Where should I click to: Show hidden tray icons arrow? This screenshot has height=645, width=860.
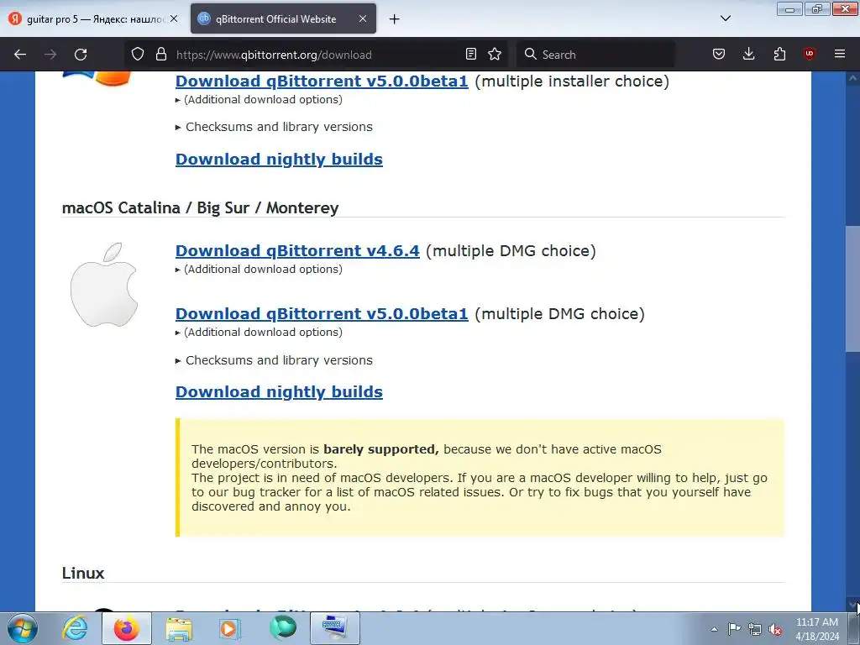[x=714, y=629]
